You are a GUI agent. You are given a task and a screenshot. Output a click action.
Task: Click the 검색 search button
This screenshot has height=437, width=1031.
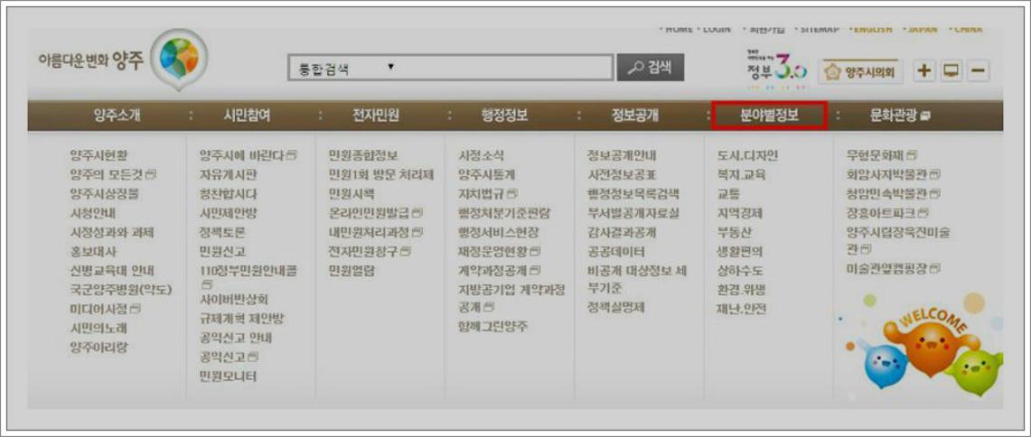pyautogui.click(x=651, y=68)
